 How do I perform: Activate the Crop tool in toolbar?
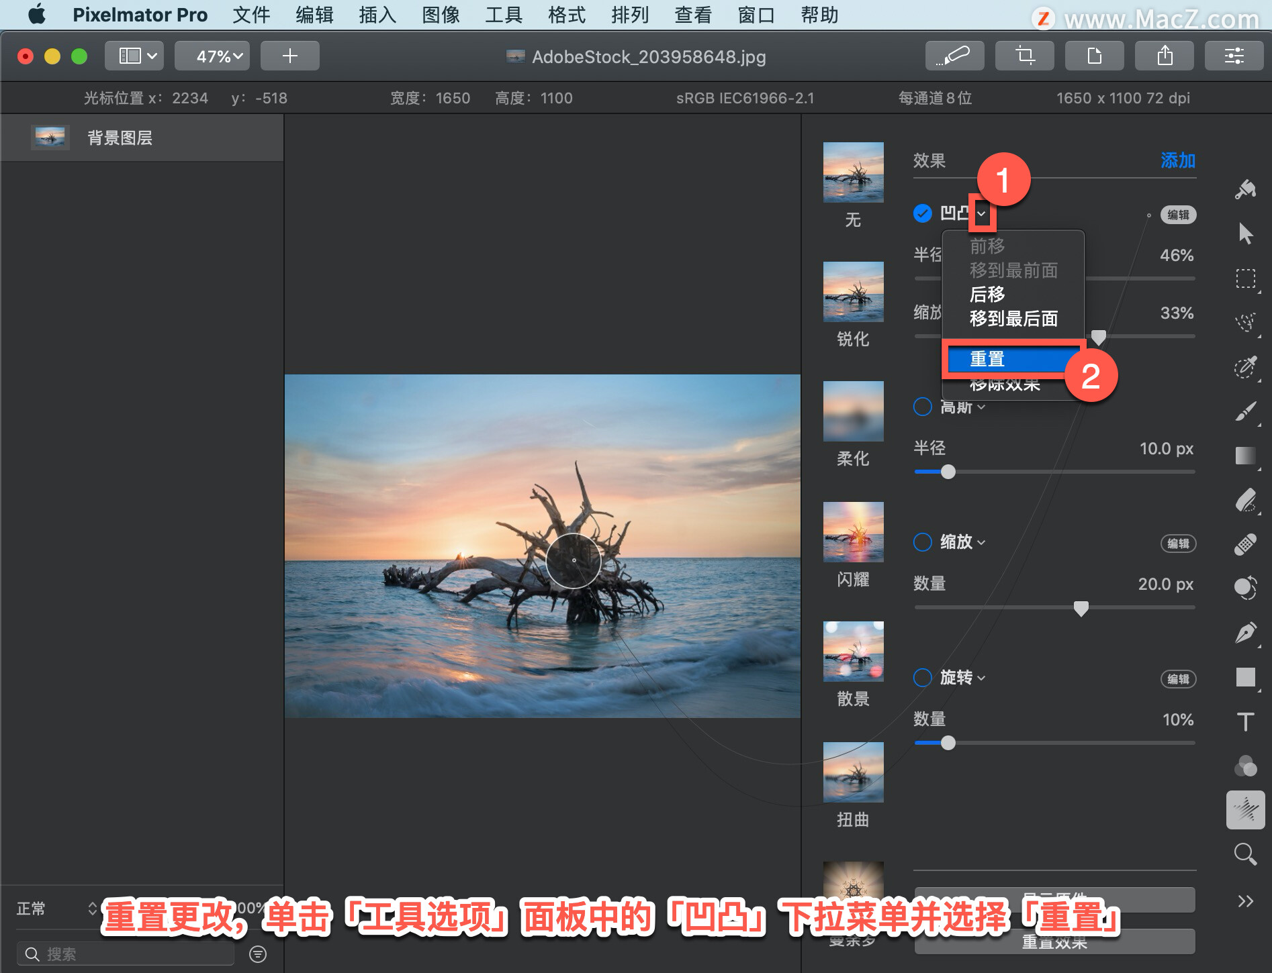1025,56
